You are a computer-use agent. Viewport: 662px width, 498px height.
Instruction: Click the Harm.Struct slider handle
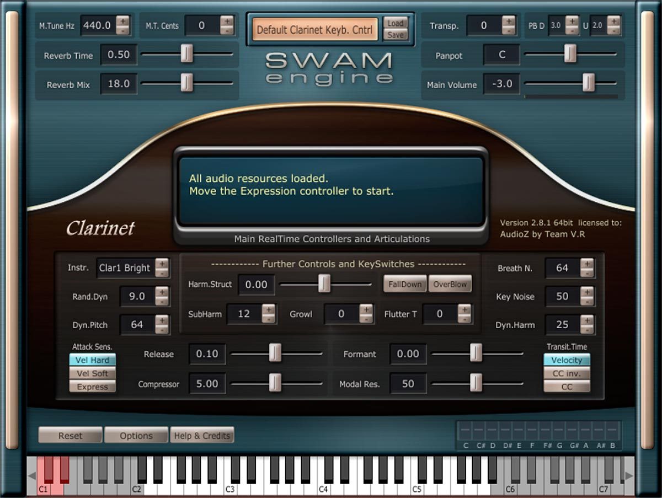pyautogui.click(x=324, y=283)
